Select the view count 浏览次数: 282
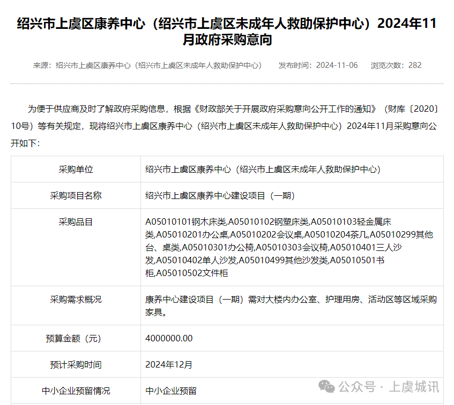Viewport: 454px width, 405px height. (396, 65)
